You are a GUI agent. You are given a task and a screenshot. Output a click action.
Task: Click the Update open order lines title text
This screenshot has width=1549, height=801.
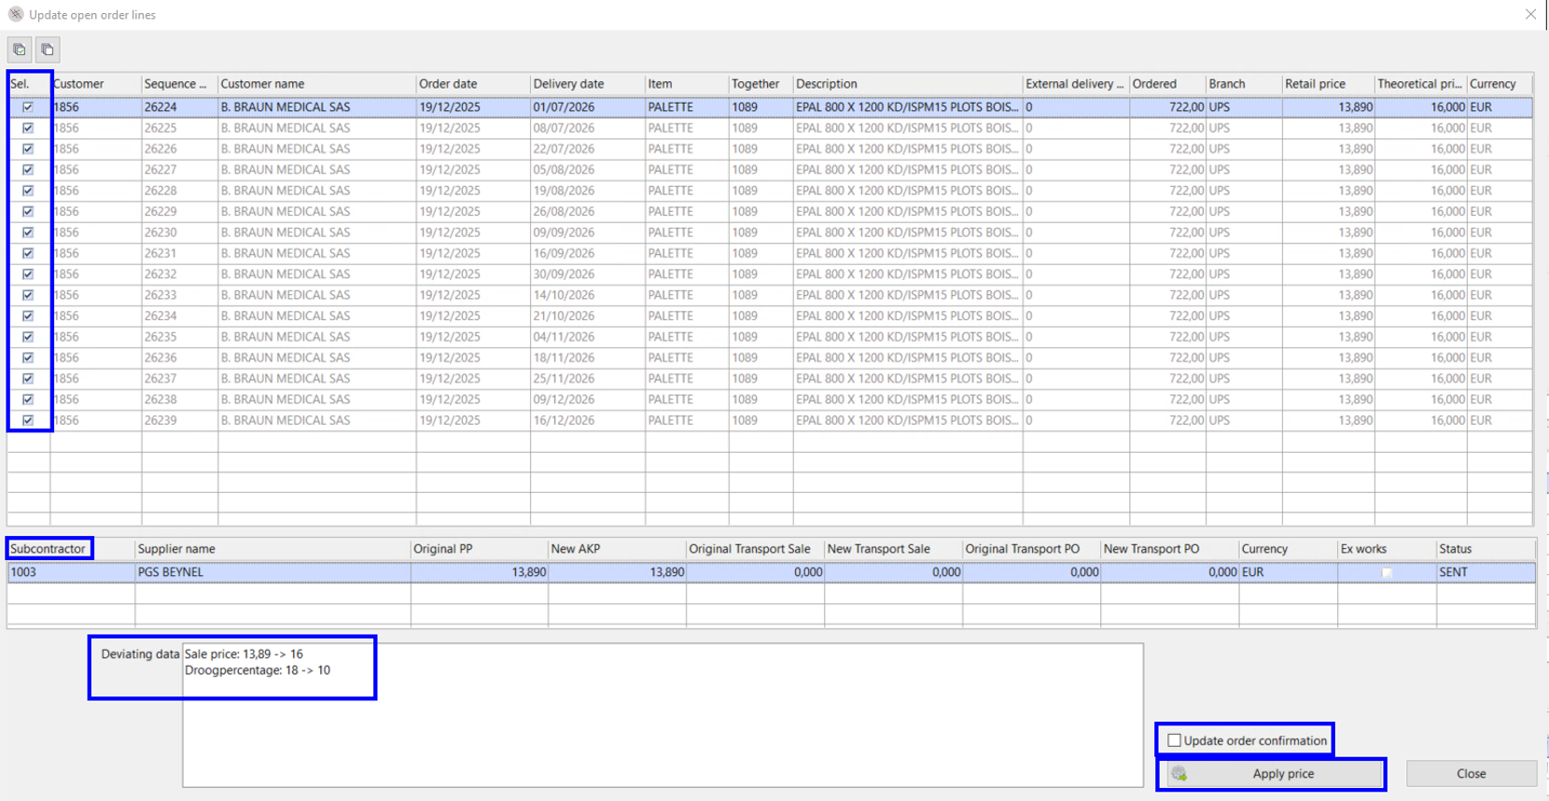click(x=92, y=15)
